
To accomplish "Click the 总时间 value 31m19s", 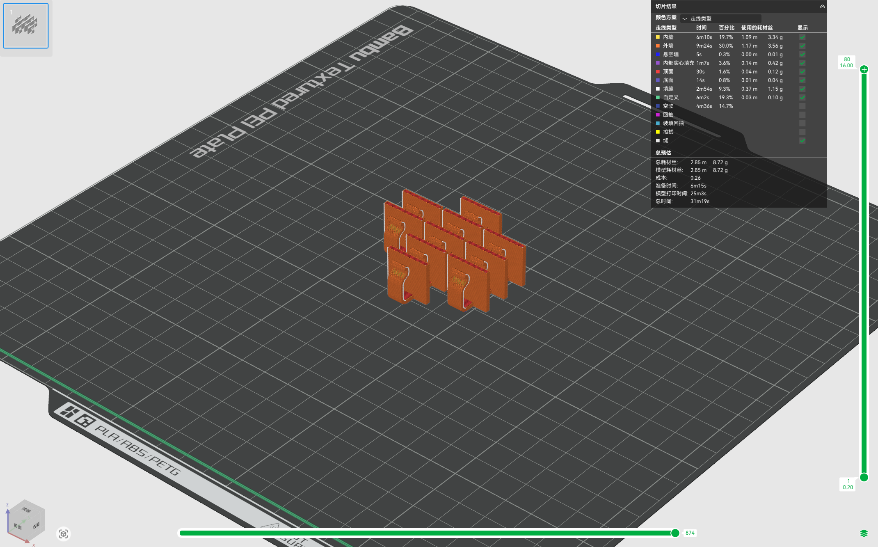I will [700, 201].
